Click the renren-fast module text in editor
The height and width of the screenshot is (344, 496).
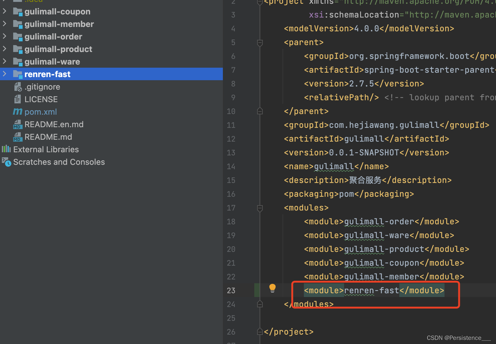(x=372, y=290)
